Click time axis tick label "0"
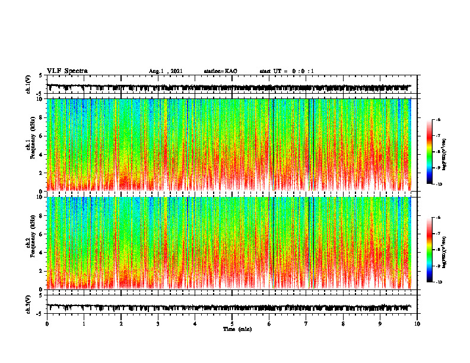Screen dimensions: 470x363 [47, 324]
